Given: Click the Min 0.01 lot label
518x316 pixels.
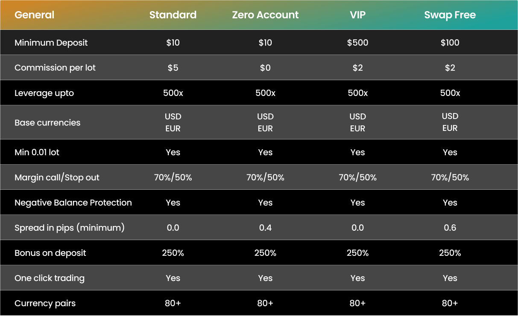Looking at the screenshot, I should (x=37, y=152).
